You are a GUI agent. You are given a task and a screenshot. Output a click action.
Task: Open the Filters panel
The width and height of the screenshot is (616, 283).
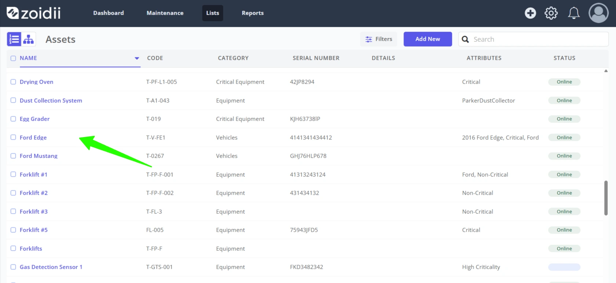(x=379, y=39)
